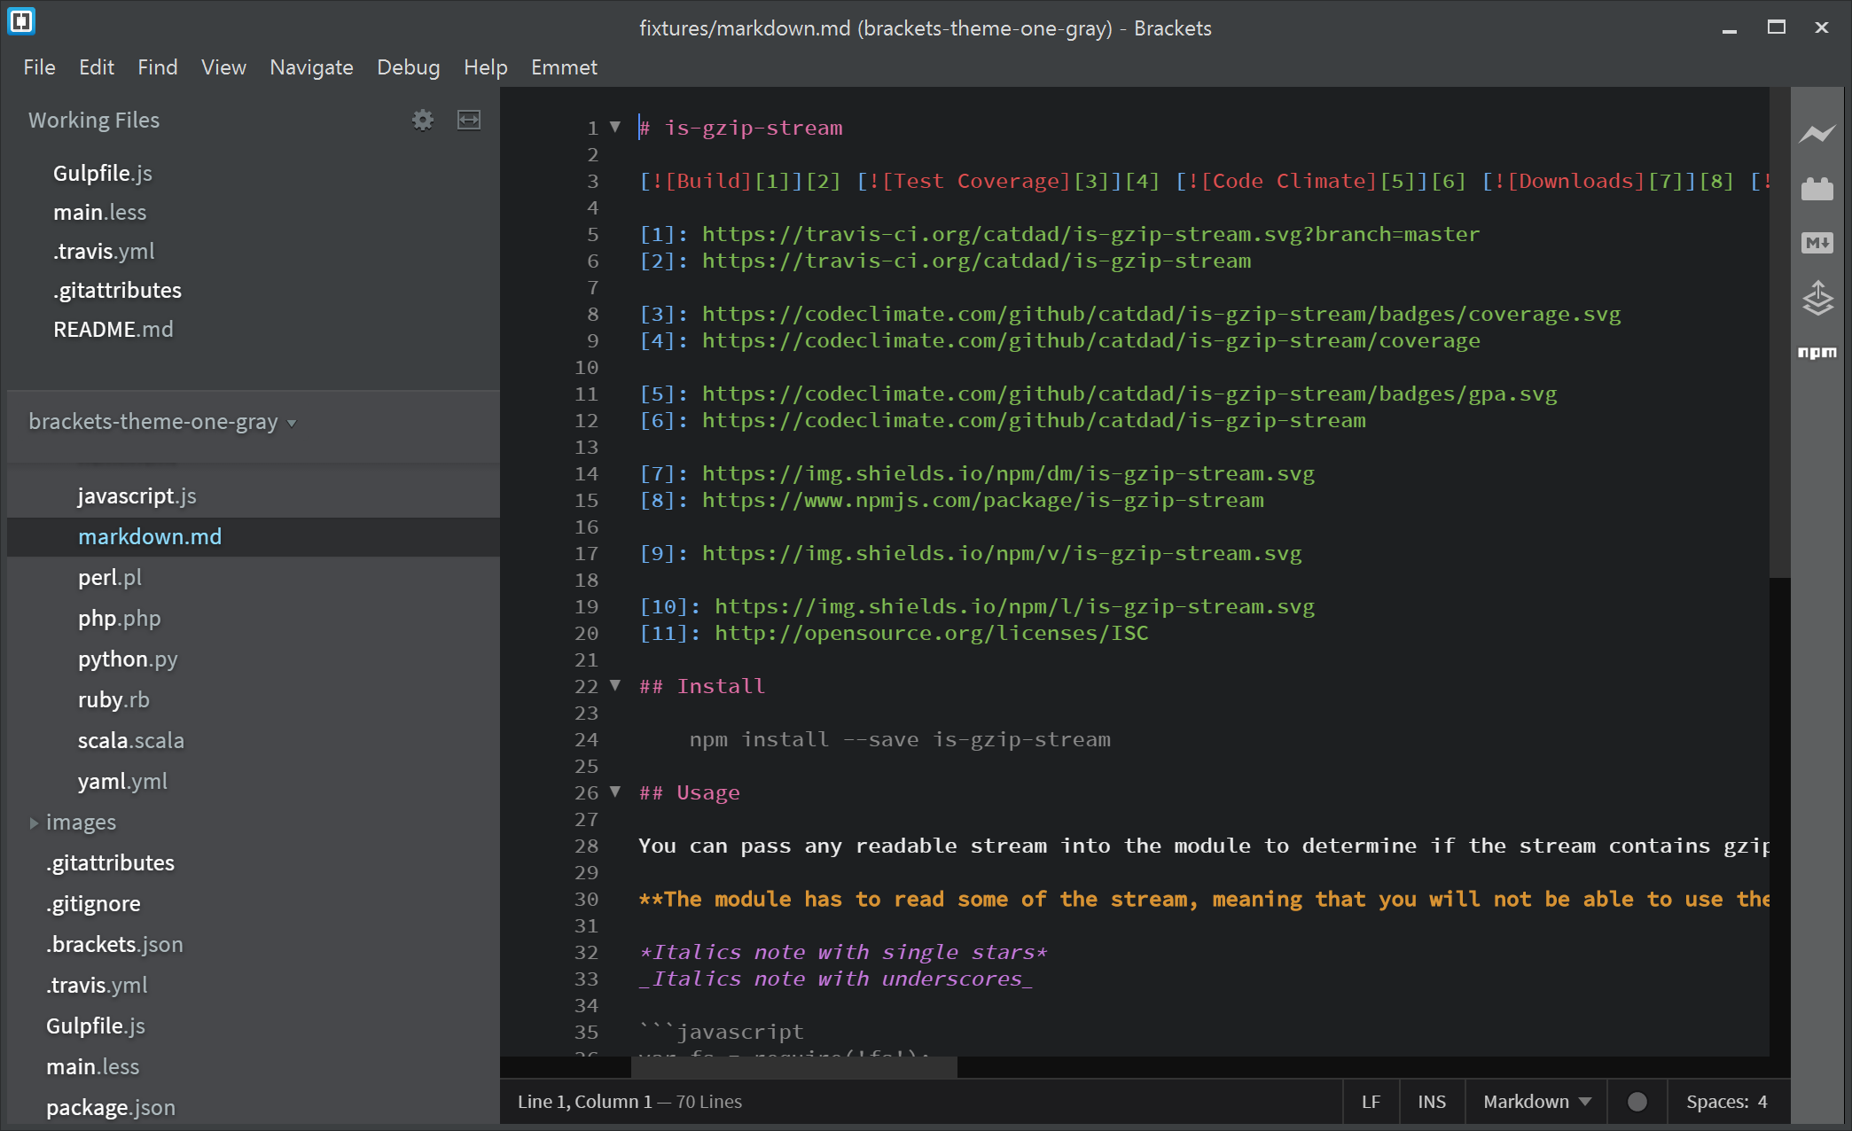Open the brackets-theme-one-gray project switcher
Viewport: 1852px width, 1131px height.
tap(160, 423)
